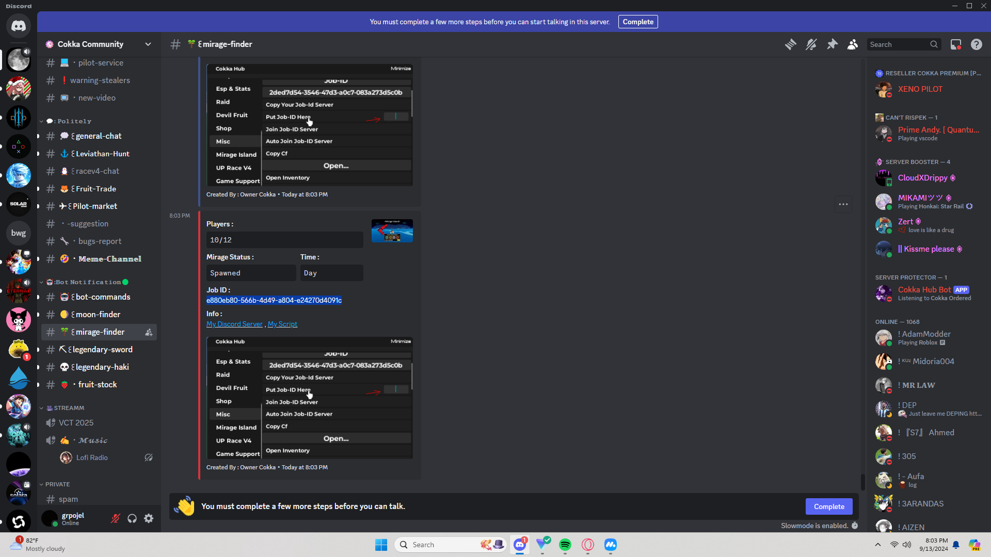Open User Settings gear icon
This screenshot has height=557, width=991.
(149, 518)
